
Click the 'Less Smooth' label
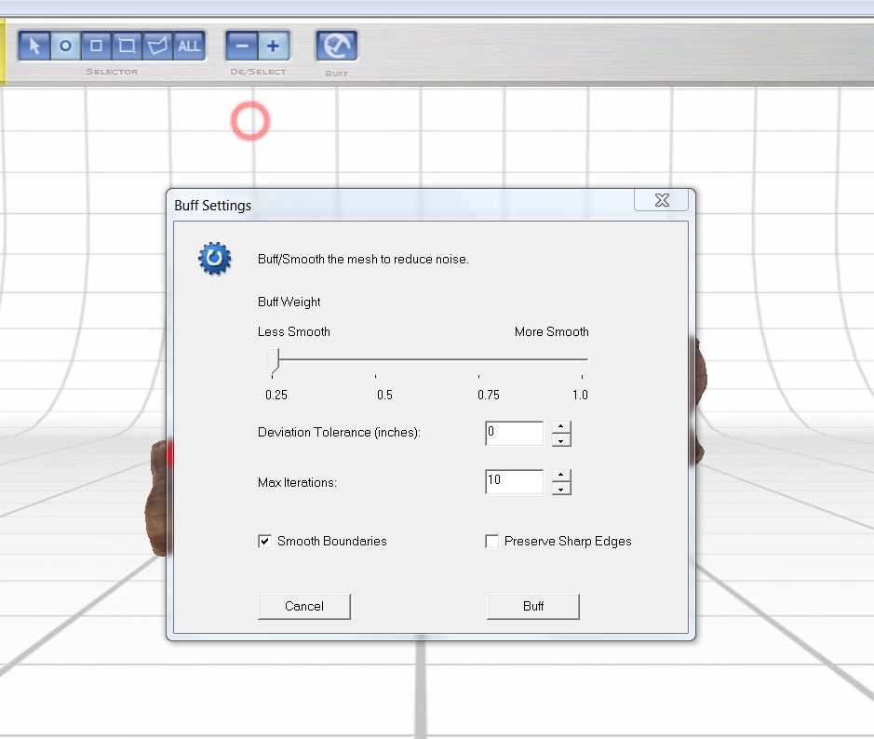point(294,331)
